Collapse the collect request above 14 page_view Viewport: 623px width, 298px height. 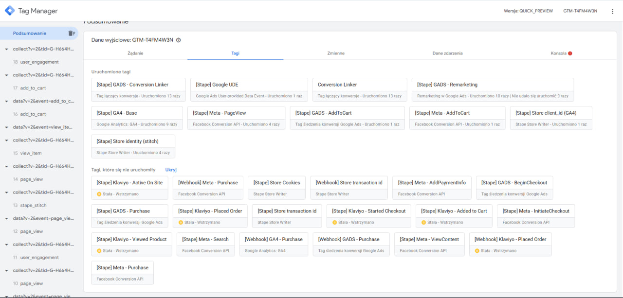(x=6, y=166)
